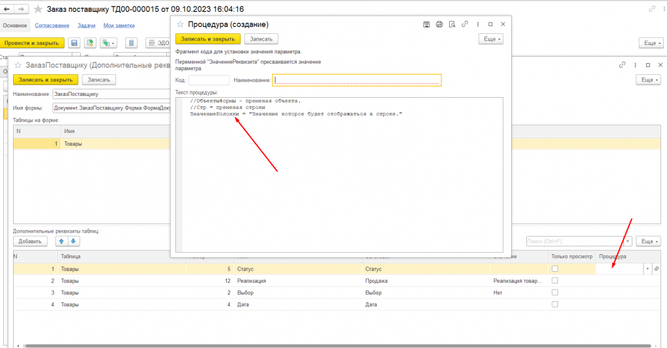The height and width of the screenshot is (348, 667).
Task: Open three-dot menu in Процедура window
Action: tap(478, 24)
